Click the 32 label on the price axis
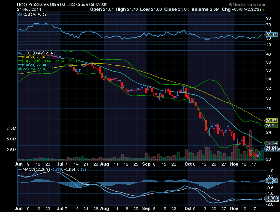The image size is (280, 212). 268,88
